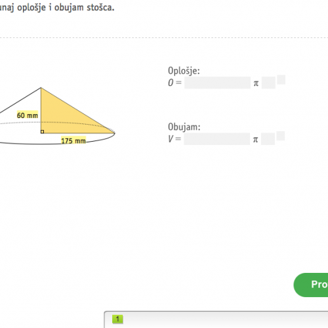Click the Oplošje: heading label
Viewport: 328px width, 328px height.
tap(184, 71)
